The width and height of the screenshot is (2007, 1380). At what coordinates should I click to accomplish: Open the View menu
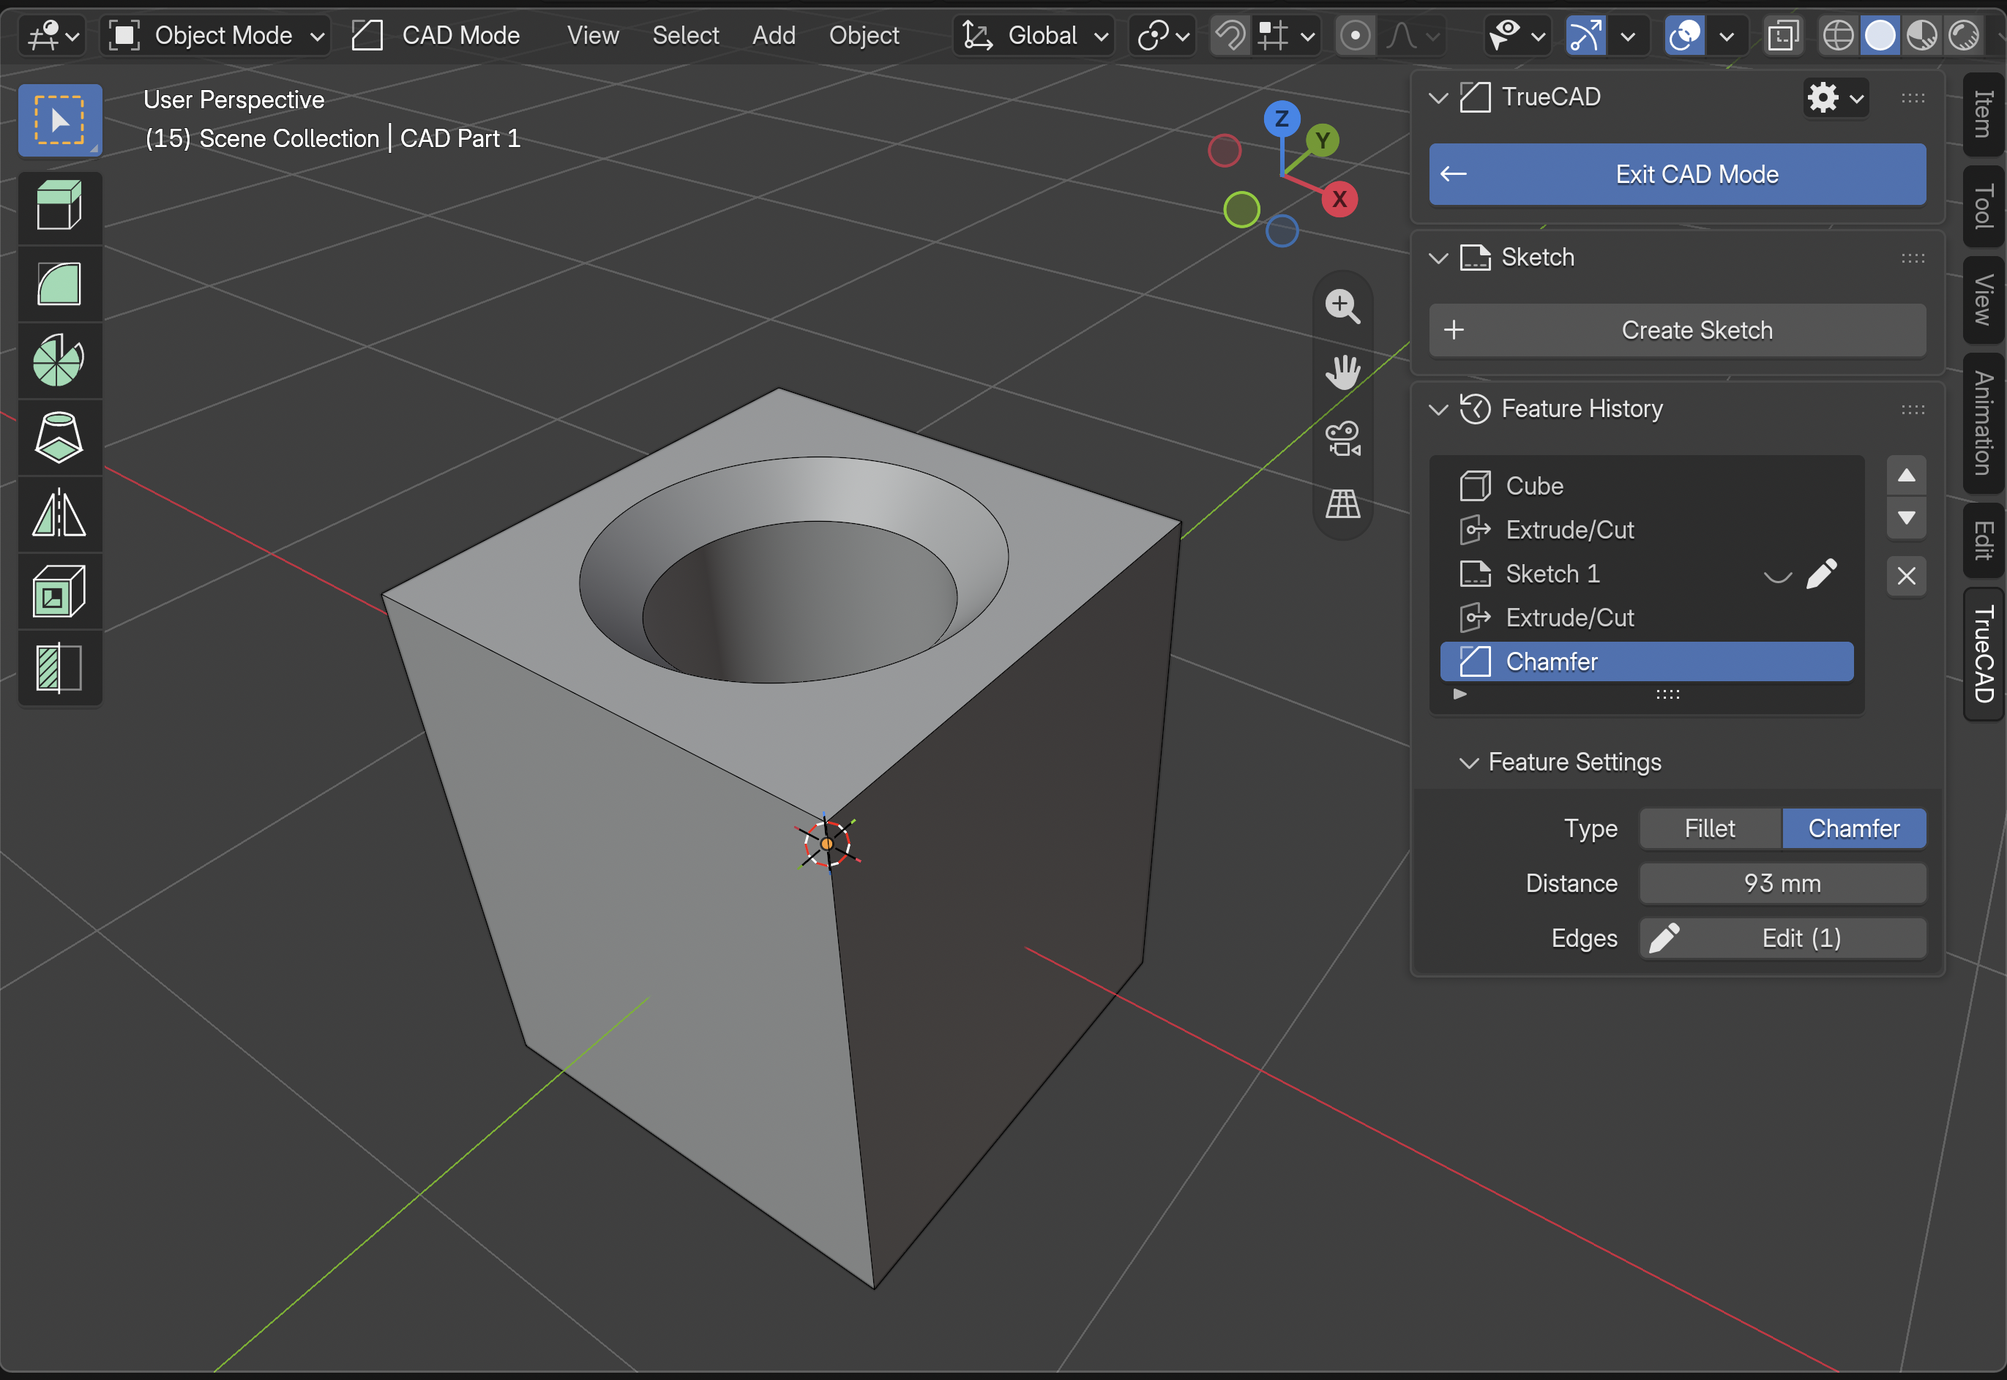[x=592, y=35]
